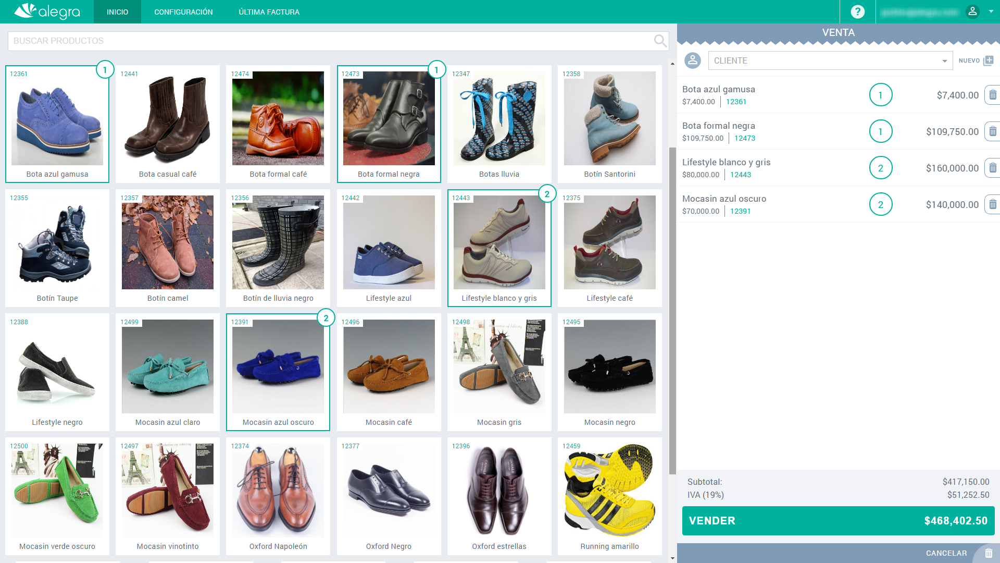
Task: Open the user account avatar icon
Action: (x=972, y=11)
